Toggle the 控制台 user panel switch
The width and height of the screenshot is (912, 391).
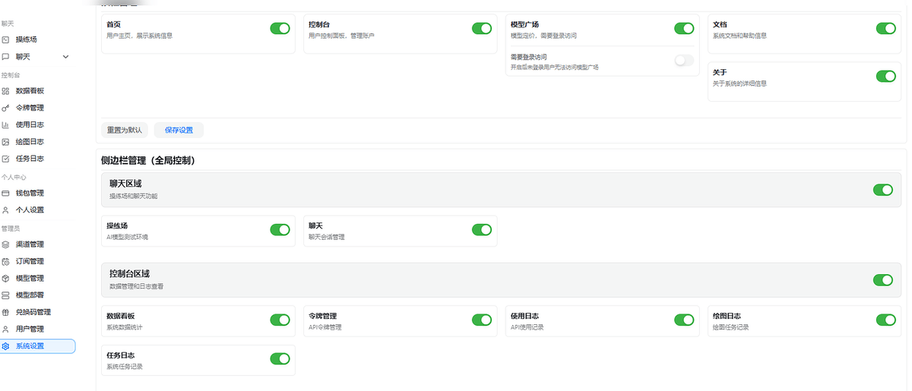coord(482,28)
